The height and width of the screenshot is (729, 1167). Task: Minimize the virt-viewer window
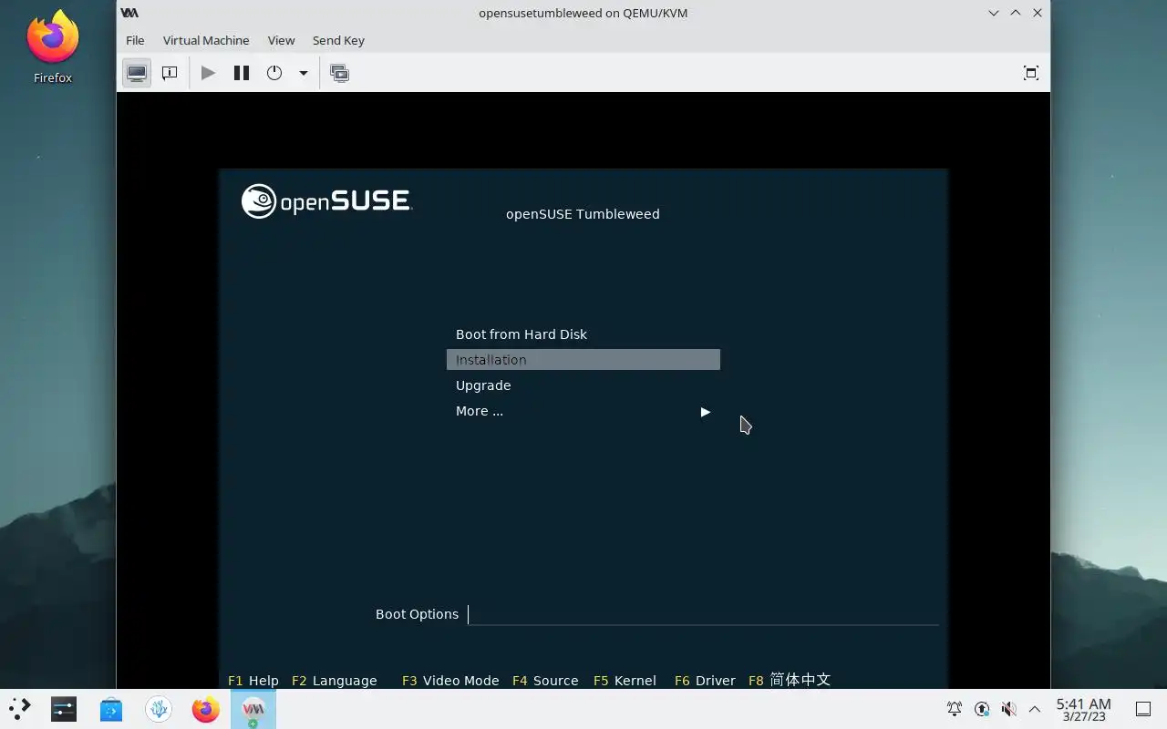pyautogui.click(x=993, y=13)
